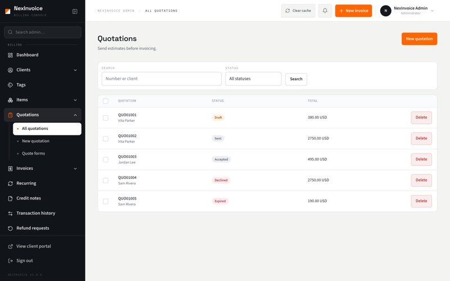This screenshot has width=450, height=281.
Task: Click the Quotations clipboard icon
Action: pos(10,115)
